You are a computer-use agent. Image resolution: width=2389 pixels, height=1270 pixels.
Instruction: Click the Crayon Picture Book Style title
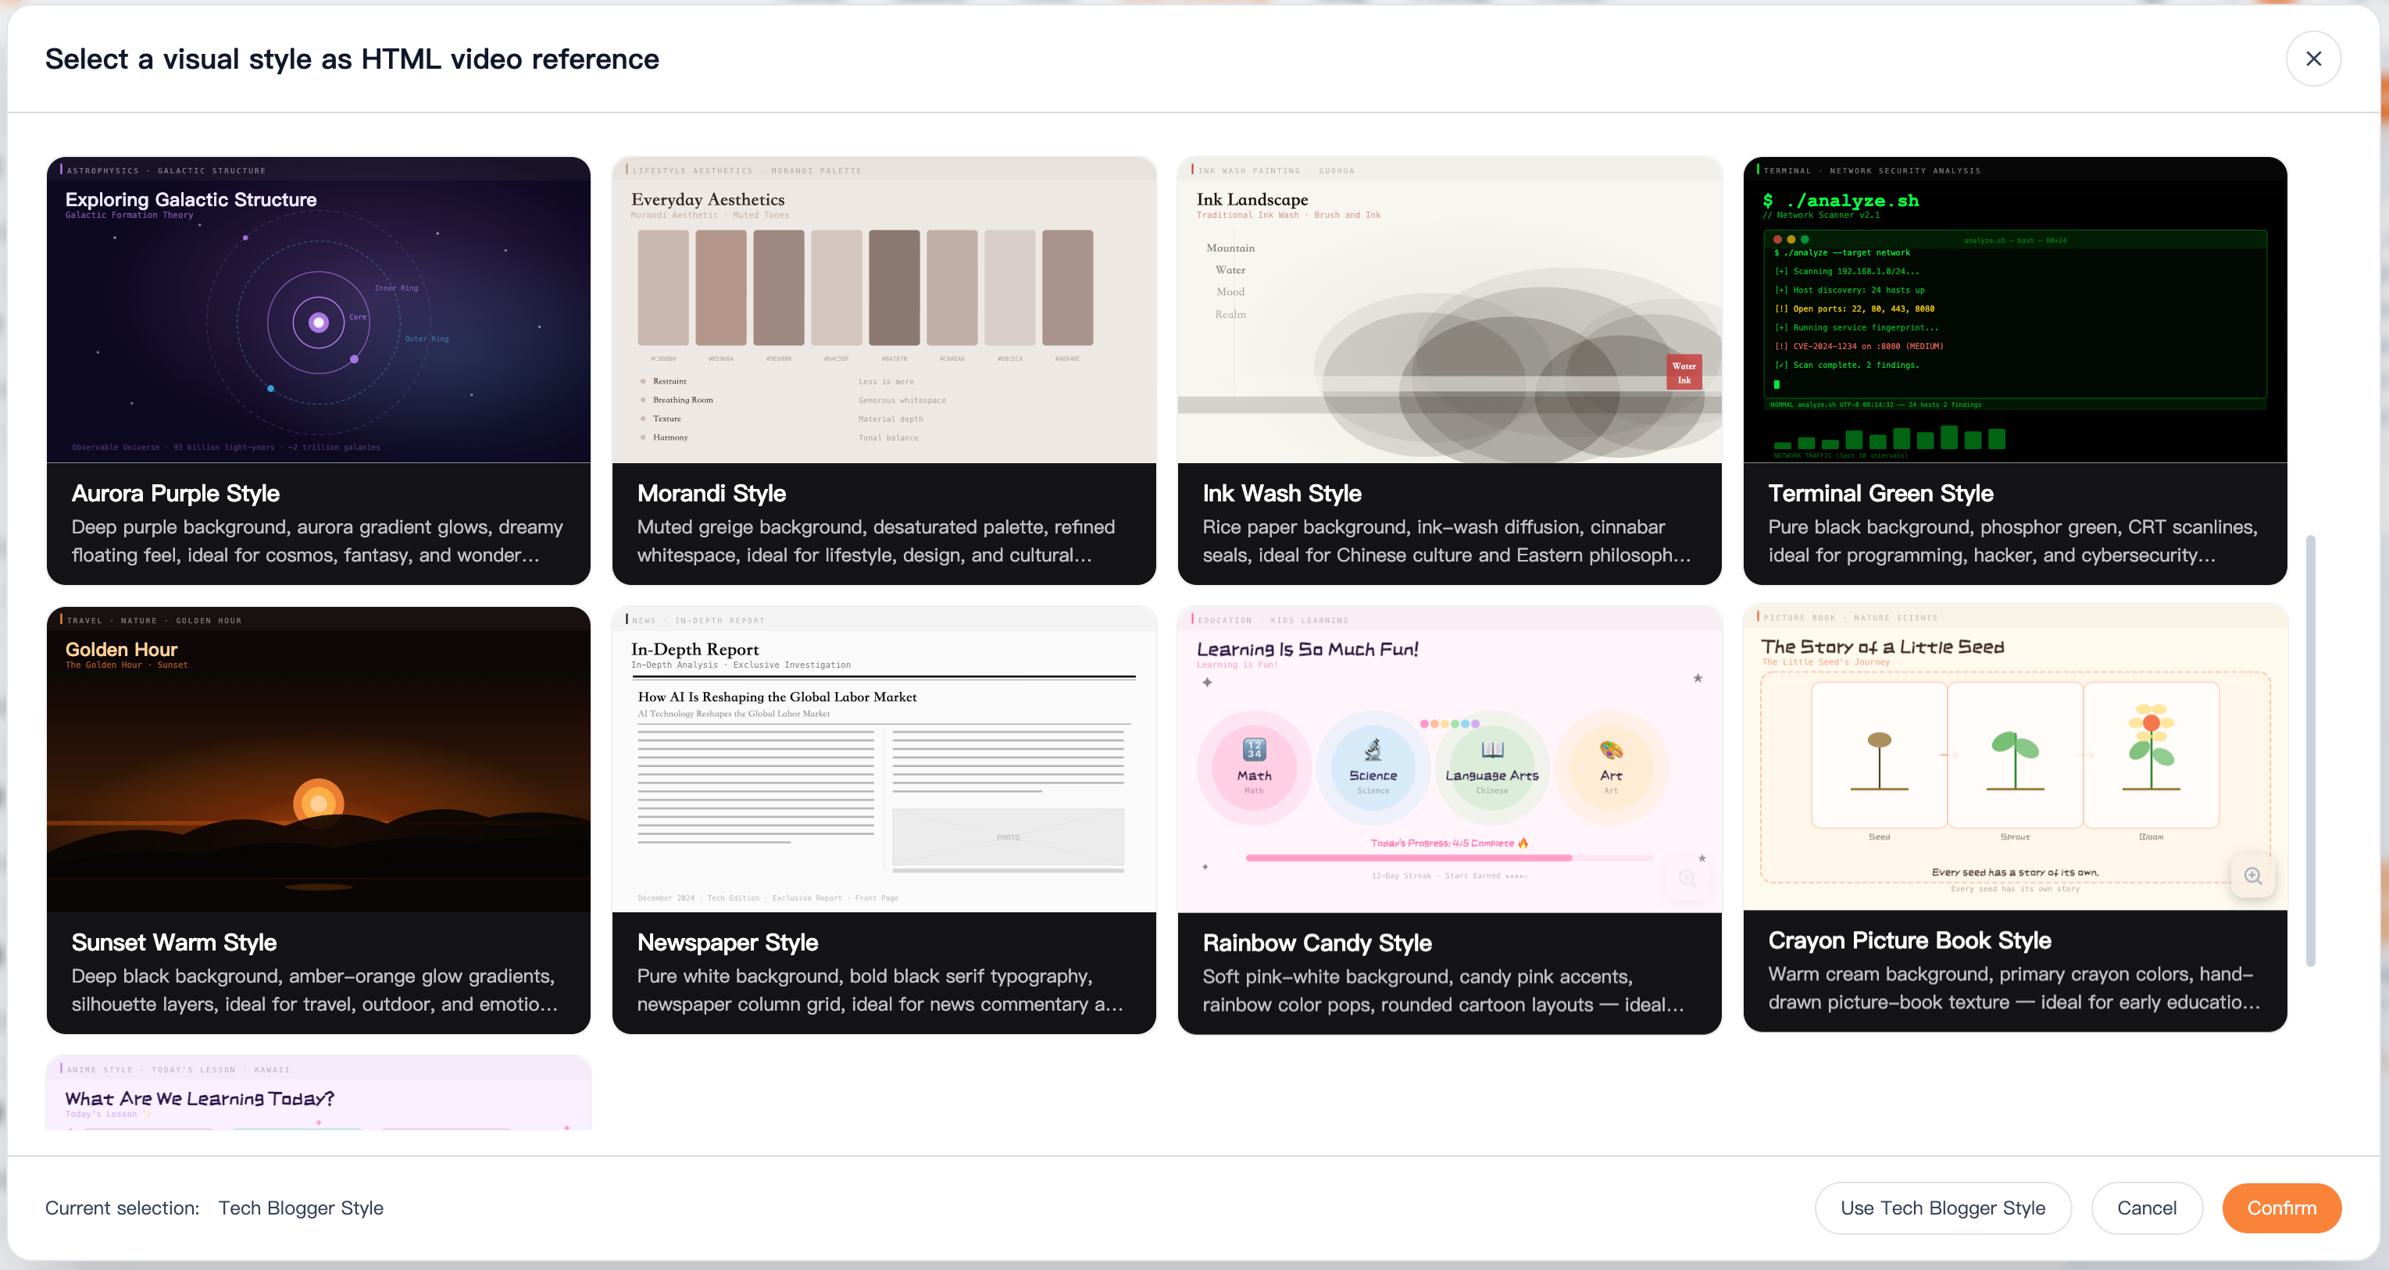pyautogui.click(x=1909, y=940)
